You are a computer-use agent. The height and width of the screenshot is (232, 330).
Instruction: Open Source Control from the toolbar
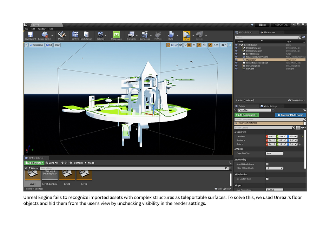(45, 35)
